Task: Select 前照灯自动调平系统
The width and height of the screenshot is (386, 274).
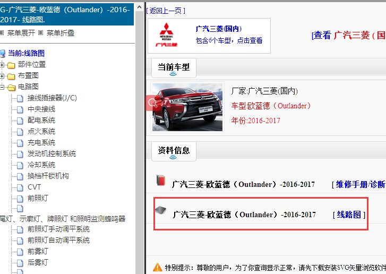Action: pyautogui.click(x=58, y=240)
